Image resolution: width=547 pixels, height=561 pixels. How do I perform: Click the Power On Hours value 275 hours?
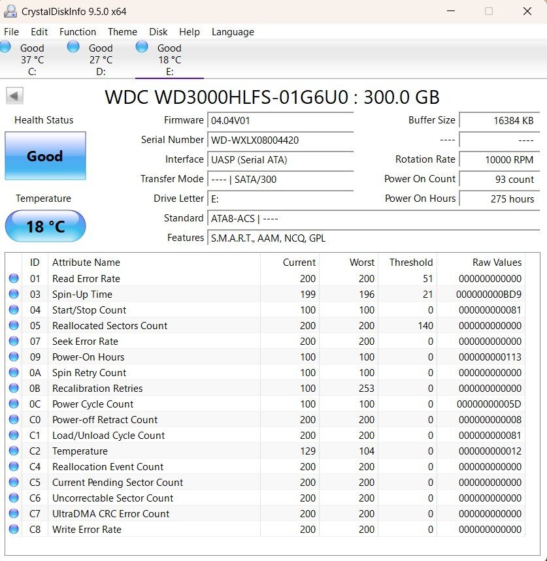coord(499,199)
